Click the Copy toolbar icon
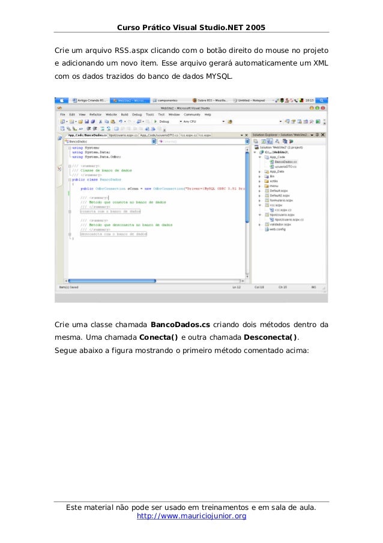Screen dimensions: 383x543 107,121
